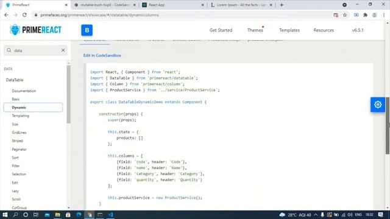Image resolution: width=390 pixels, height=219 pixels.
Task: Reload the current page
Action: click(24, 15)
